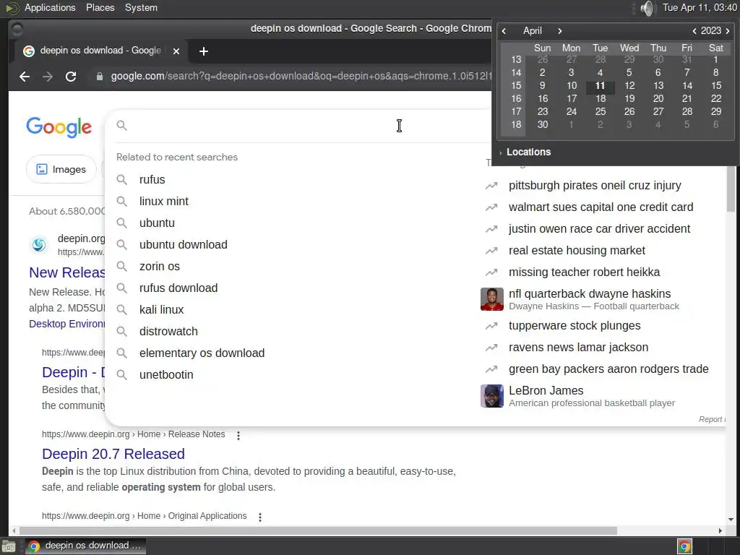Click the magnifier icon in the search box
This screenshot has height=555, width=740.
pyautogui.click(x=121, y=126)
